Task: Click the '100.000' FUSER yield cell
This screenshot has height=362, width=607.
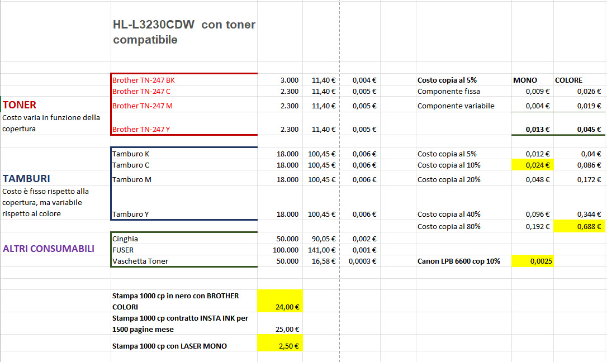Action: tap(280, 250)
